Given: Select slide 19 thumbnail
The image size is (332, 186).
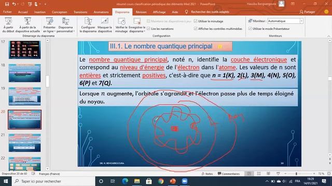Looking at the screenshot, I should click(x=24, y=96).
